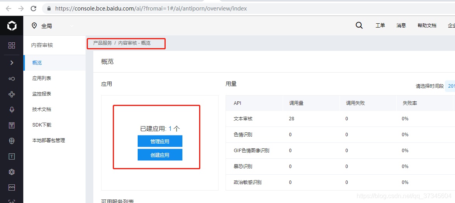This screenshot has width=455, height=203.
Task: Click the browser forward arrow
Action: tap(21, 9)
